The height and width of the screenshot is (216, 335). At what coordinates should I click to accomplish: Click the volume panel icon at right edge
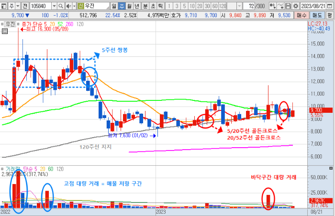tap(331, 168)
